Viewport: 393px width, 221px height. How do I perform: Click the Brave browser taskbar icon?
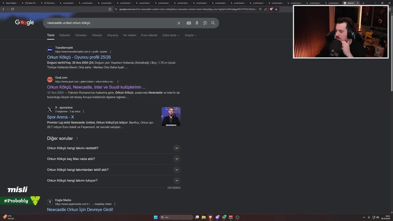[x=210, y=217]
